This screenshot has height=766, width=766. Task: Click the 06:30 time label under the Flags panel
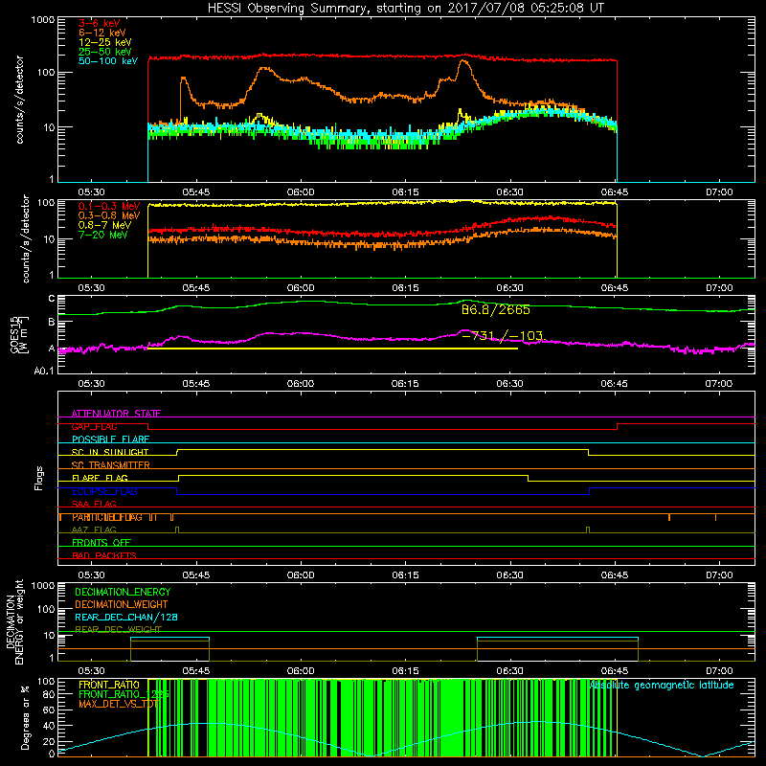[510, 575]
